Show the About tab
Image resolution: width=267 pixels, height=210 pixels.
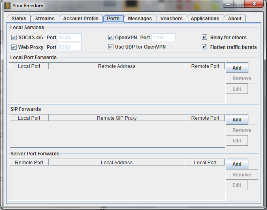235,18
